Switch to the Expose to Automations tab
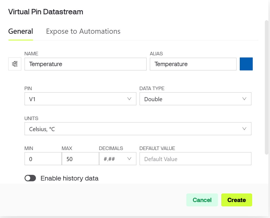 83,31
